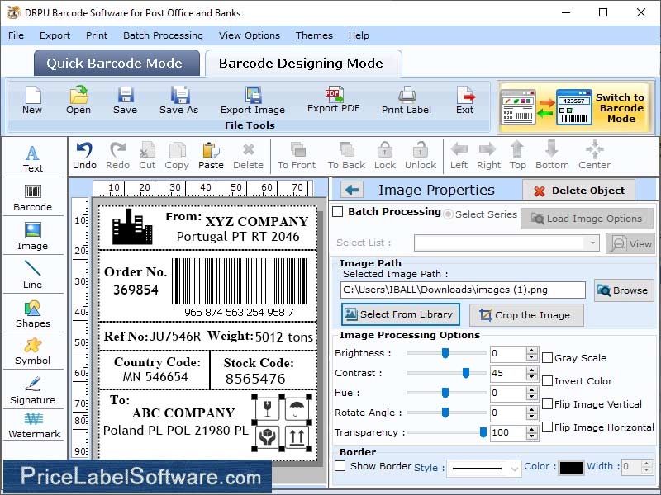Click the Crop the Image button

pyautogui.click(x=526, y=315)
